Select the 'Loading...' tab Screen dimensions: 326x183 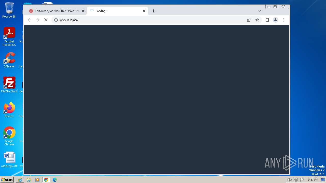coord(117,11)
